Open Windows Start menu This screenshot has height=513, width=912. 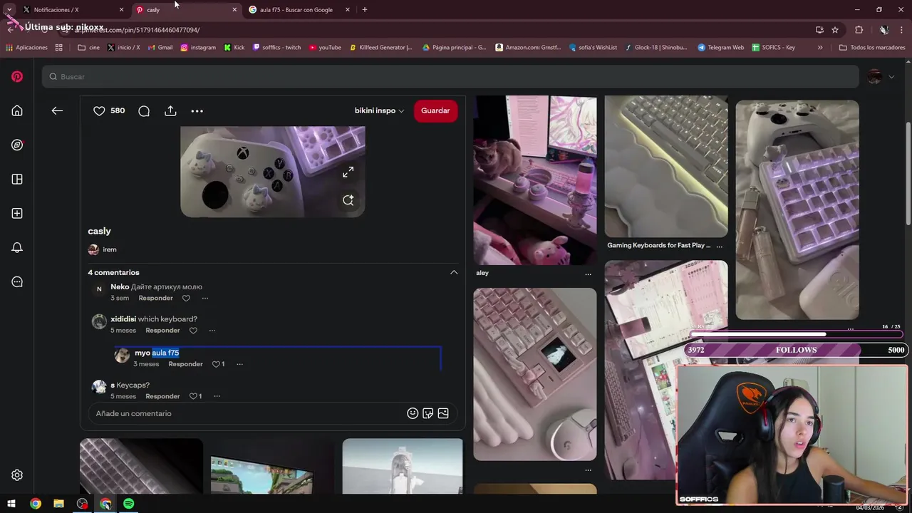(11, 504)
